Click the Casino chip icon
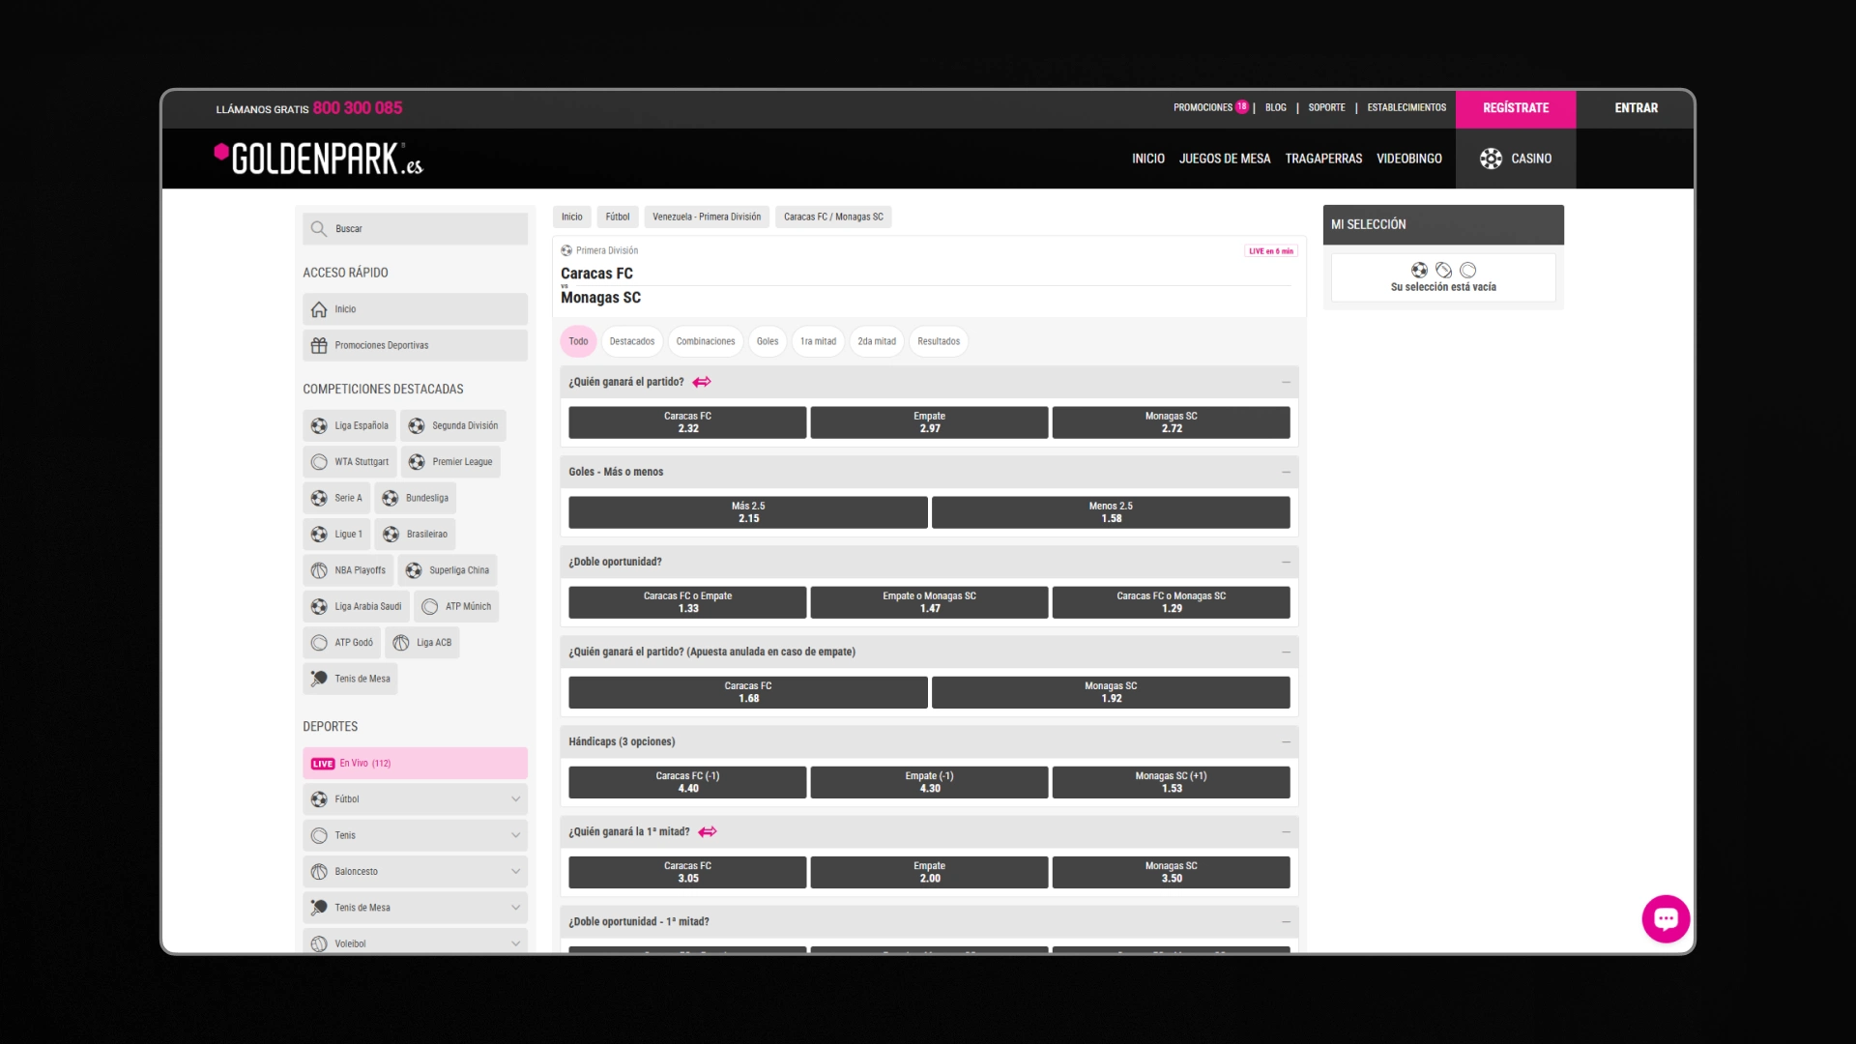 (1491, 159)
